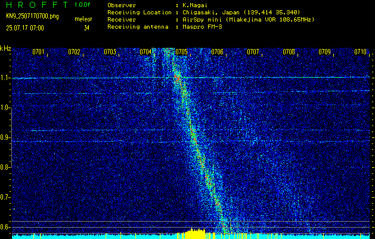Click the version label 1.00f

82,5
